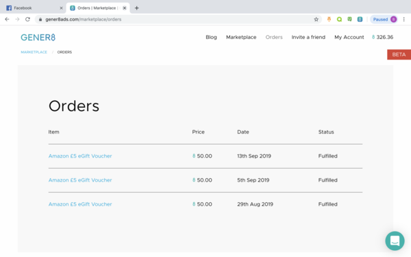The height and width of the screenshot is (257, 411).
Task: Click the 13th Sep 2019 date cell
Action: coord(254,156)
